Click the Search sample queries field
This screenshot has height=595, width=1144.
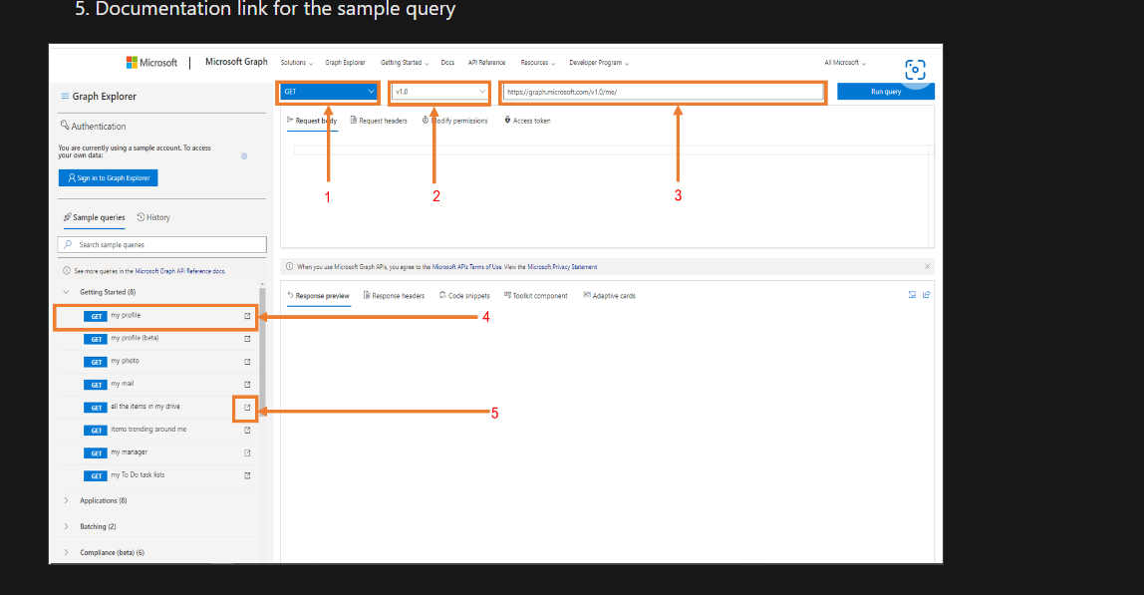[x=162, y=244]
